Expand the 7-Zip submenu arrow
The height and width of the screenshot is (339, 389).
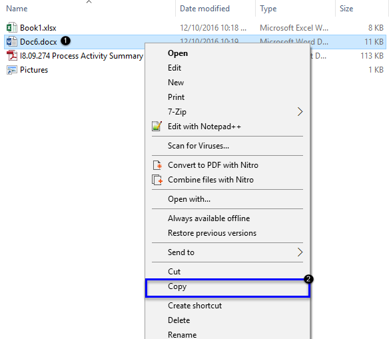(x=300, y=112)
